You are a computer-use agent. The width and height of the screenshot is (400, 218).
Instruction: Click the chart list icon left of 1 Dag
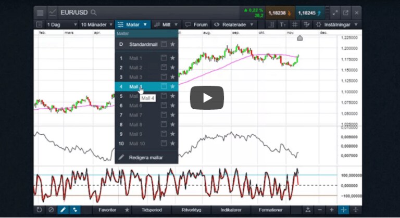pos(39,24)
